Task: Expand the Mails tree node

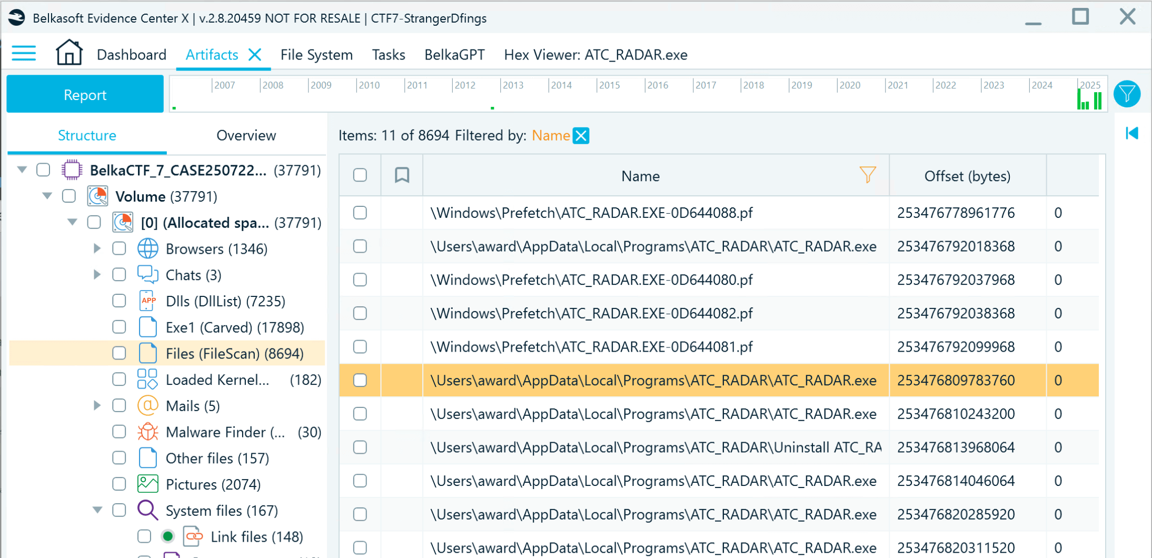Action: [97, 405]
